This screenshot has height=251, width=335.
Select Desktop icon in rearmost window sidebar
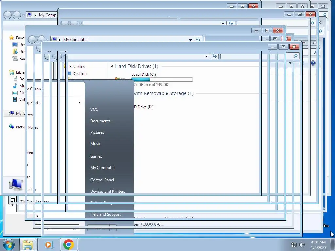coord(15,44)
